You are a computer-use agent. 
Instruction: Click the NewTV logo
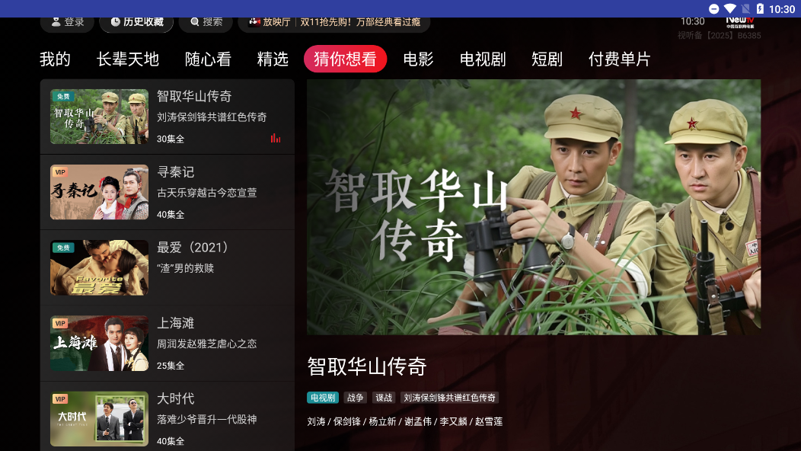(x=739, y=22)
